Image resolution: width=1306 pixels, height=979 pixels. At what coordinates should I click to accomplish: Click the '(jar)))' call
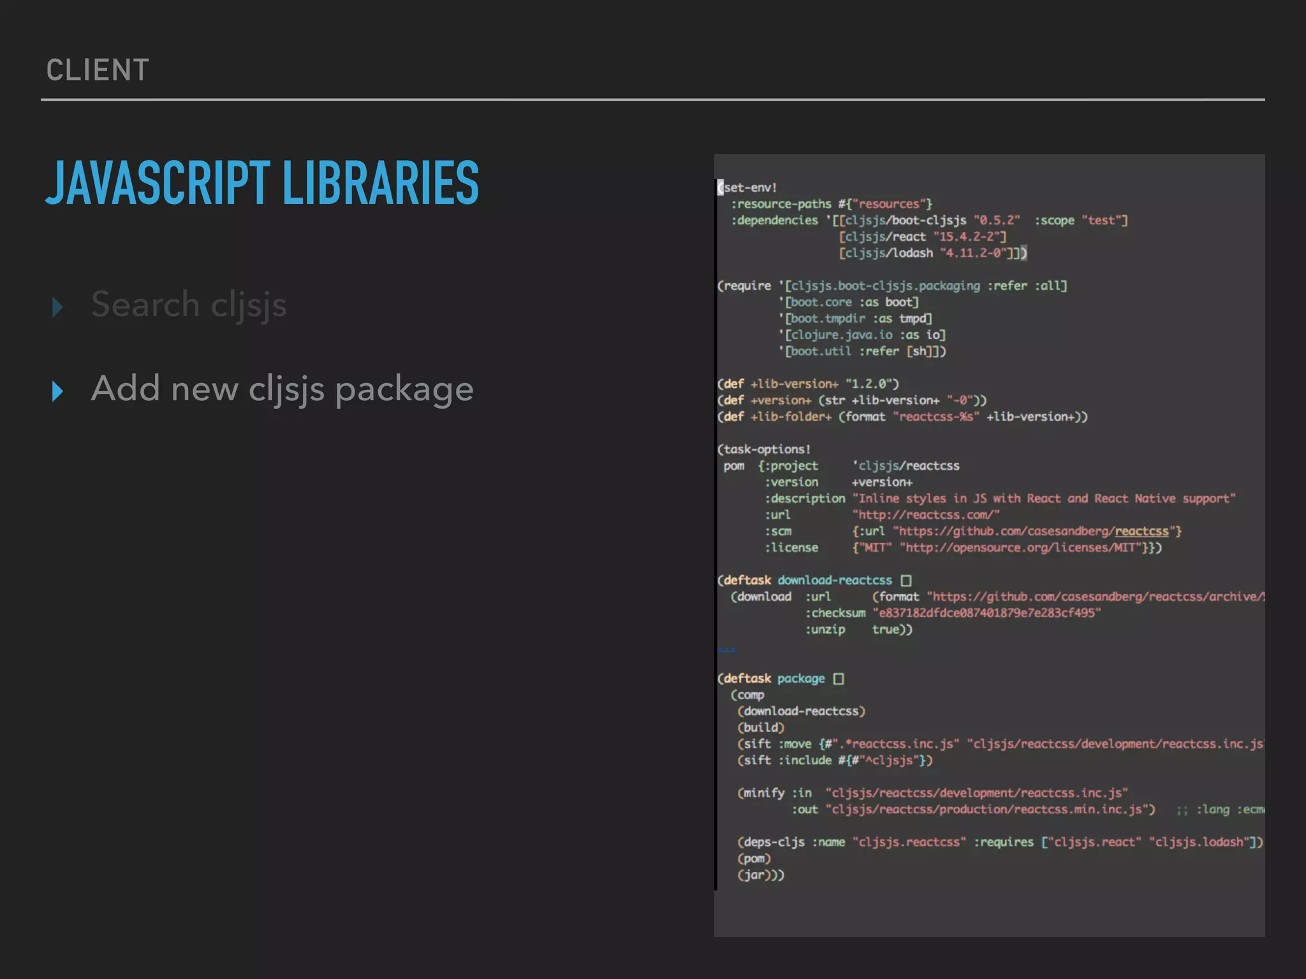pos(761,875)
